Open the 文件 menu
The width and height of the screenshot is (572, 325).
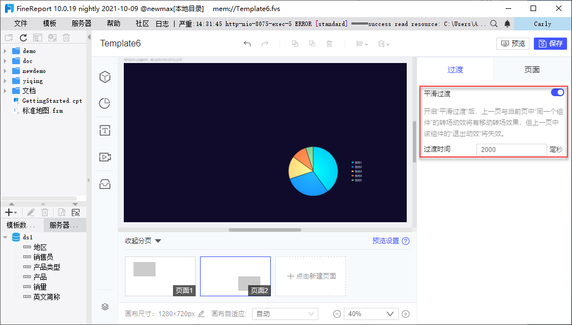[21, 24]
